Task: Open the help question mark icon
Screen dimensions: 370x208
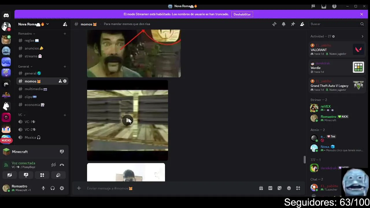Action: click(334, 6)
